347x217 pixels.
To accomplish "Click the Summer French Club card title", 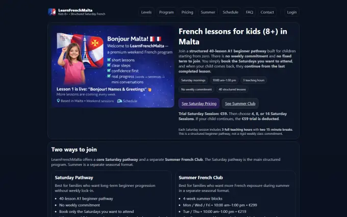I will point(201,178).
